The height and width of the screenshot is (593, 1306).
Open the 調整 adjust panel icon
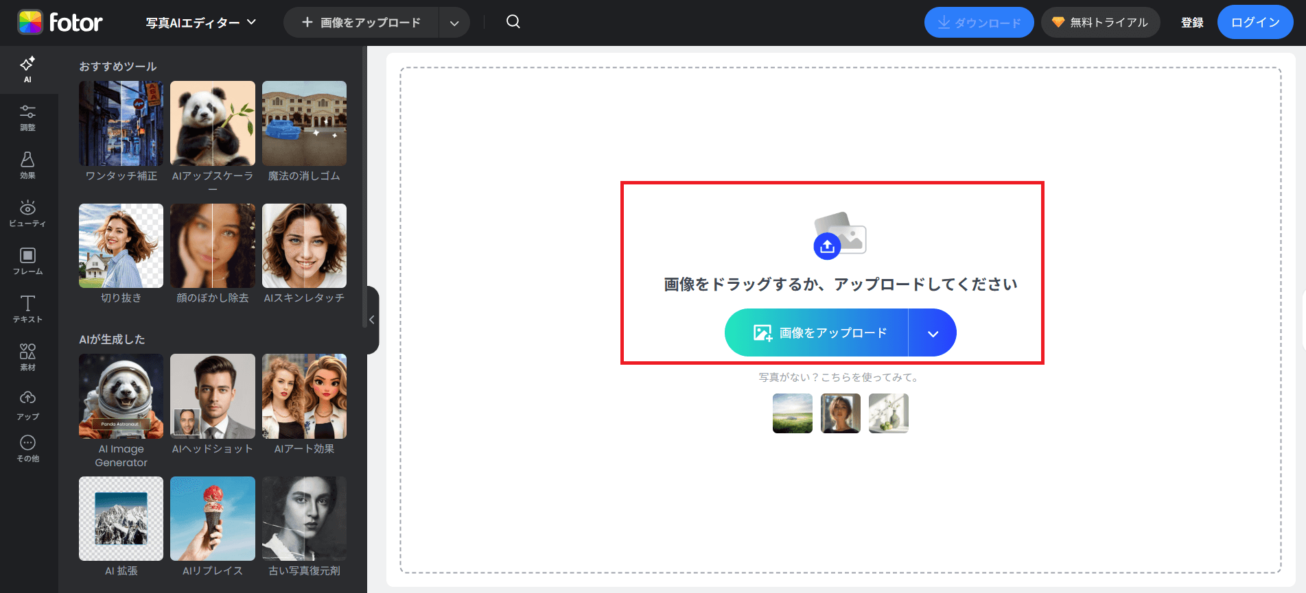(x=27, y=117)
